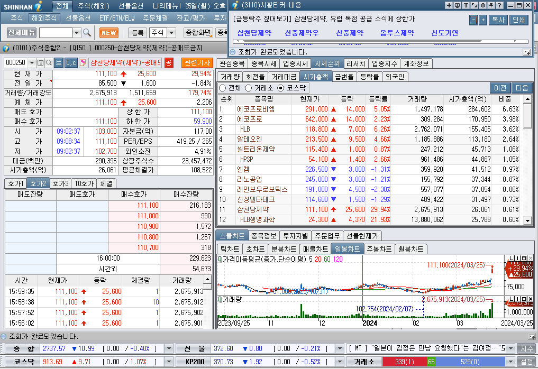Image resolution: width=538 pixels, height=369 pixels.
Task: Switch to the 호가1 tab
Action: click(x=15, y=183)
